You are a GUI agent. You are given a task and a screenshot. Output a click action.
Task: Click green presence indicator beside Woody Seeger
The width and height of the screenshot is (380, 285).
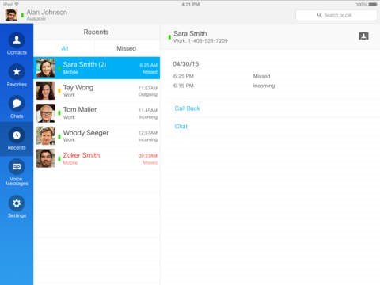point(59,136)
